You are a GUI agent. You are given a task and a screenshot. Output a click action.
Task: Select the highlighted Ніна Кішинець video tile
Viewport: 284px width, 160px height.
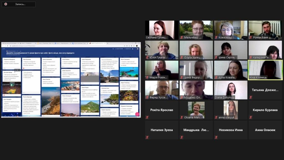[265, 70]
